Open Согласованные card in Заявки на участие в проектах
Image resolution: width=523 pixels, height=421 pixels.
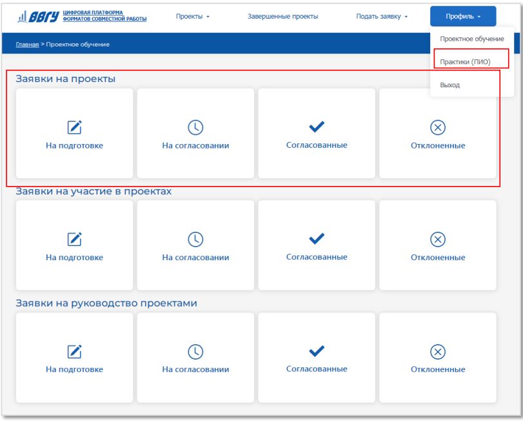317,245
